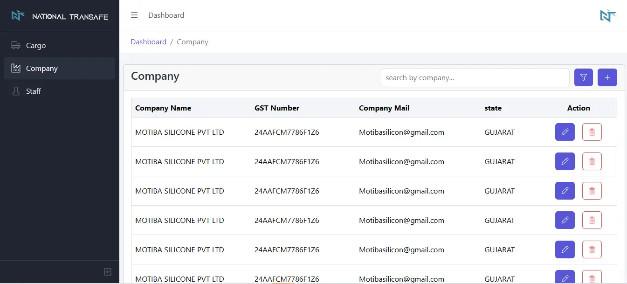
Task: Edit the fourth company entry via its pencil button
Action: click(565, 220)
